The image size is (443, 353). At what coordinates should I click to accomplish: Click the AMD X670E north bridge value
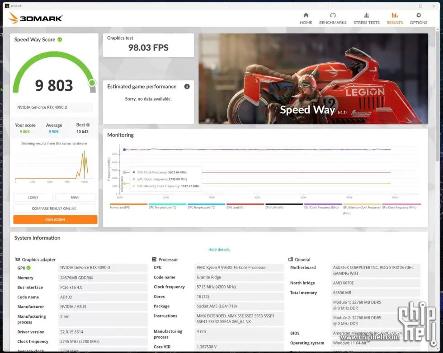click(376, 283)
